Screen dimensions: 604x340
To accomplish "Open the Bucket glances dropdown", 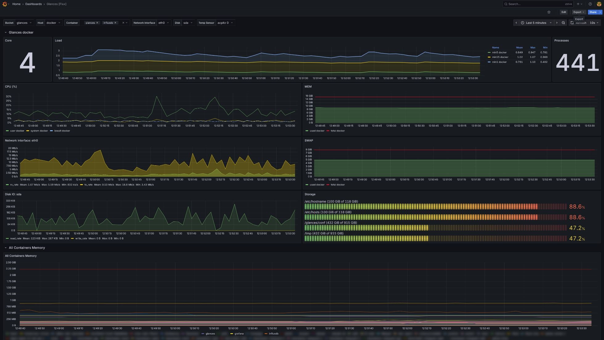I will (24, 23).
